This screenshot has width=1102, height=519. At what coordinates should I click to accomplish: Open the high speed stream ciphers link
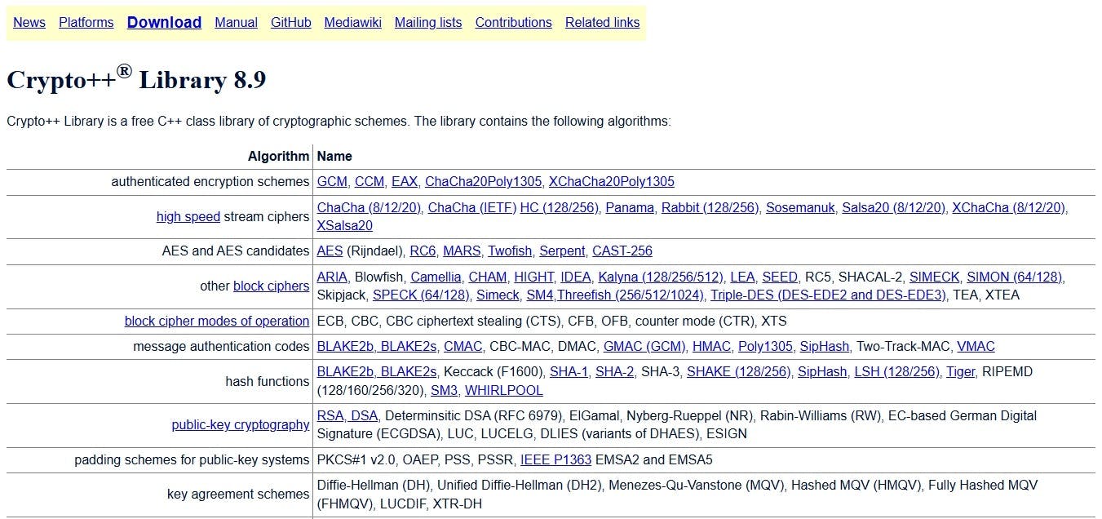tap(188, 216)
